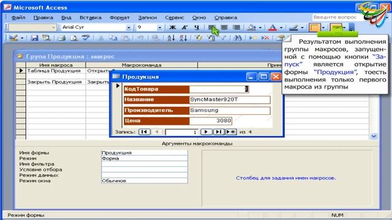
Task: Click the Apply Filter funnel icon
Action: pyautogui.click(x=223, y=38)
